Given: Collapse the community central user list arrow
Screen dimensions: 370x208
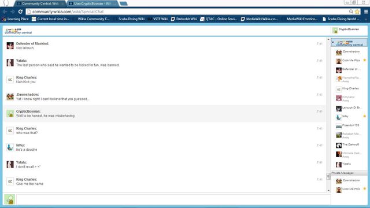Looking at the screenshot, I should [333, 42].
